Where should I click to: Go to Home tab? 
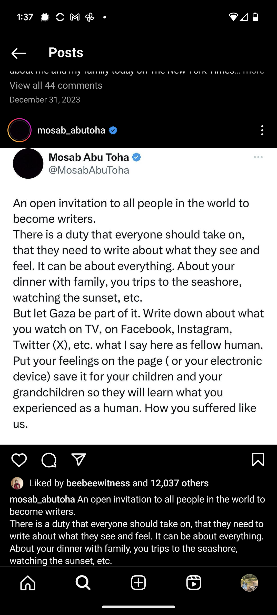pyautogui.click(x=28, y=583)
